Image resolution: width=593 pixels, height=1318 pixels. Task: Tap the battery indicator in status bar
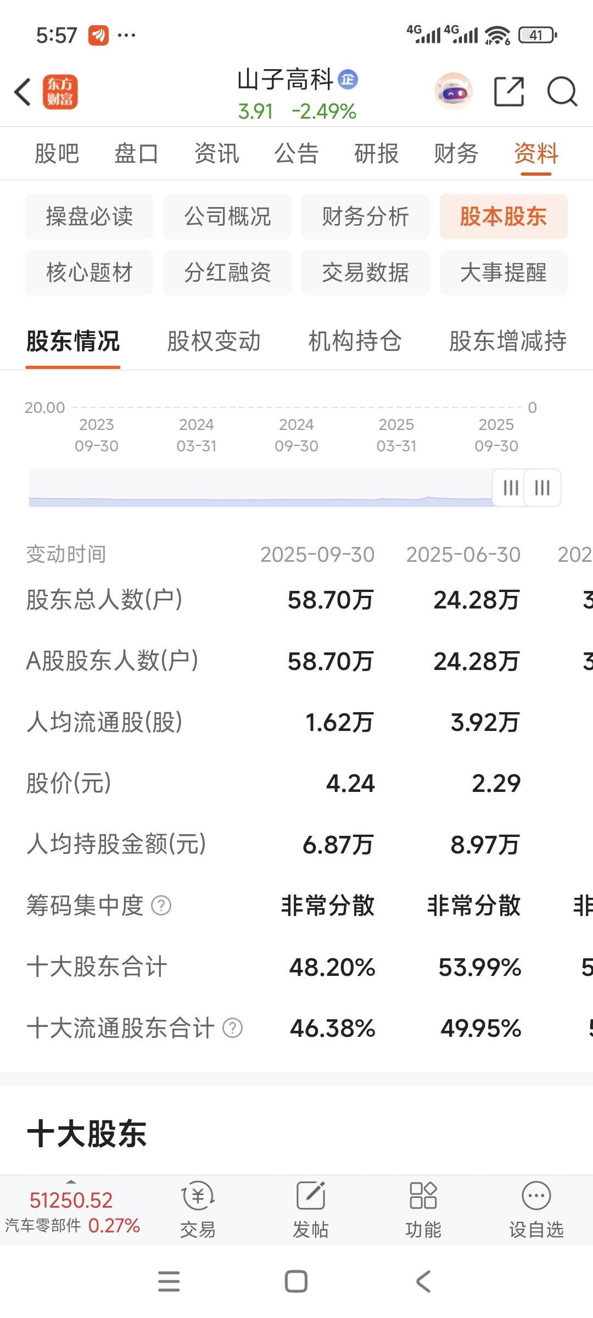(x=538, y=35)
